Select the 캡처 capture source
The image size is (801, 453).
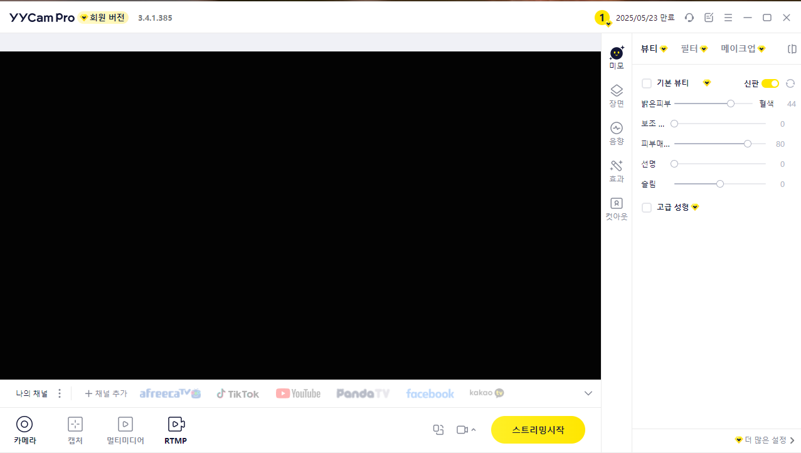(x=75, y=430)
